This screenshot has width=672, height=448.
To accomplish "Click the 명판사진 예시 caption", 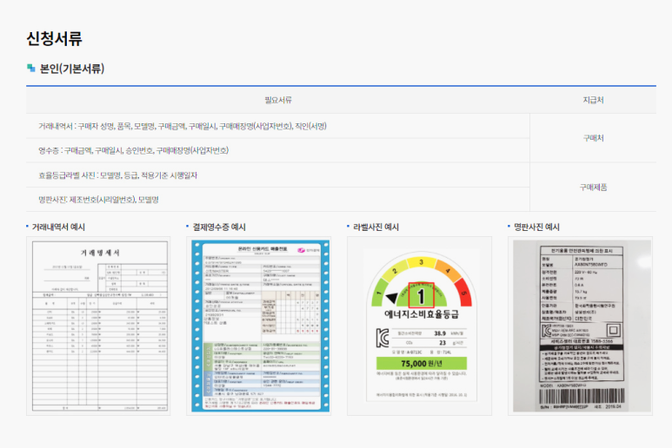I will click(x=536, y=227).
